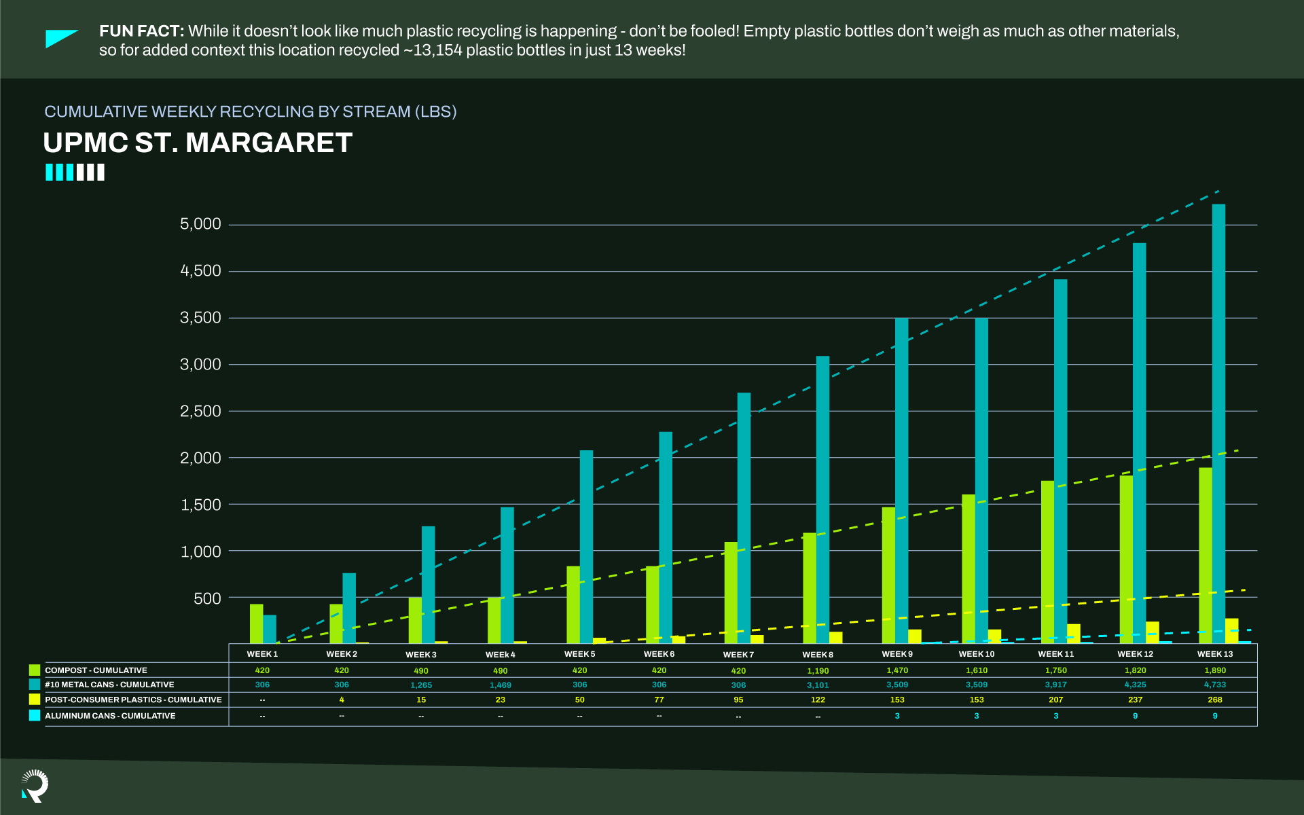Click the 4,733 metal cans value for Week 13
The image size is (1304, 815).
[x=1215, y=685]
